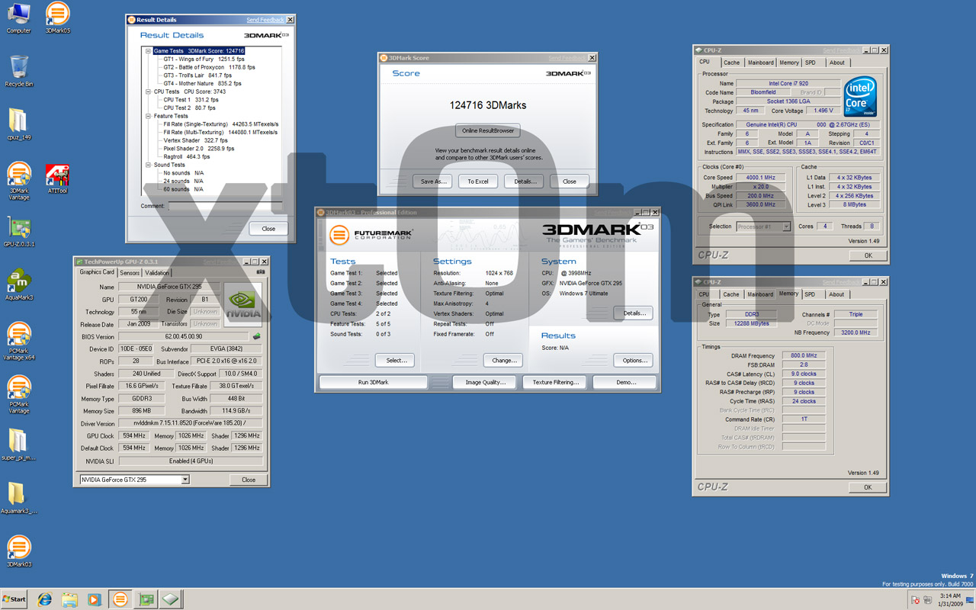Click Save As in 3DMark Score window

(x=433, y=181)
